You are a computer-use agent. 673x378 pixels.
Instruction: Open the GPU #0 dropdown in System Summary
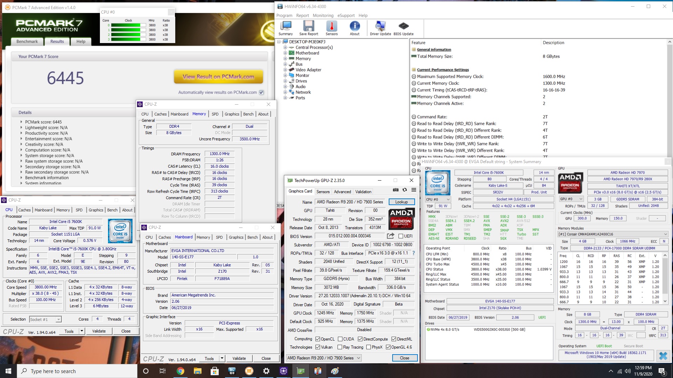571,199
